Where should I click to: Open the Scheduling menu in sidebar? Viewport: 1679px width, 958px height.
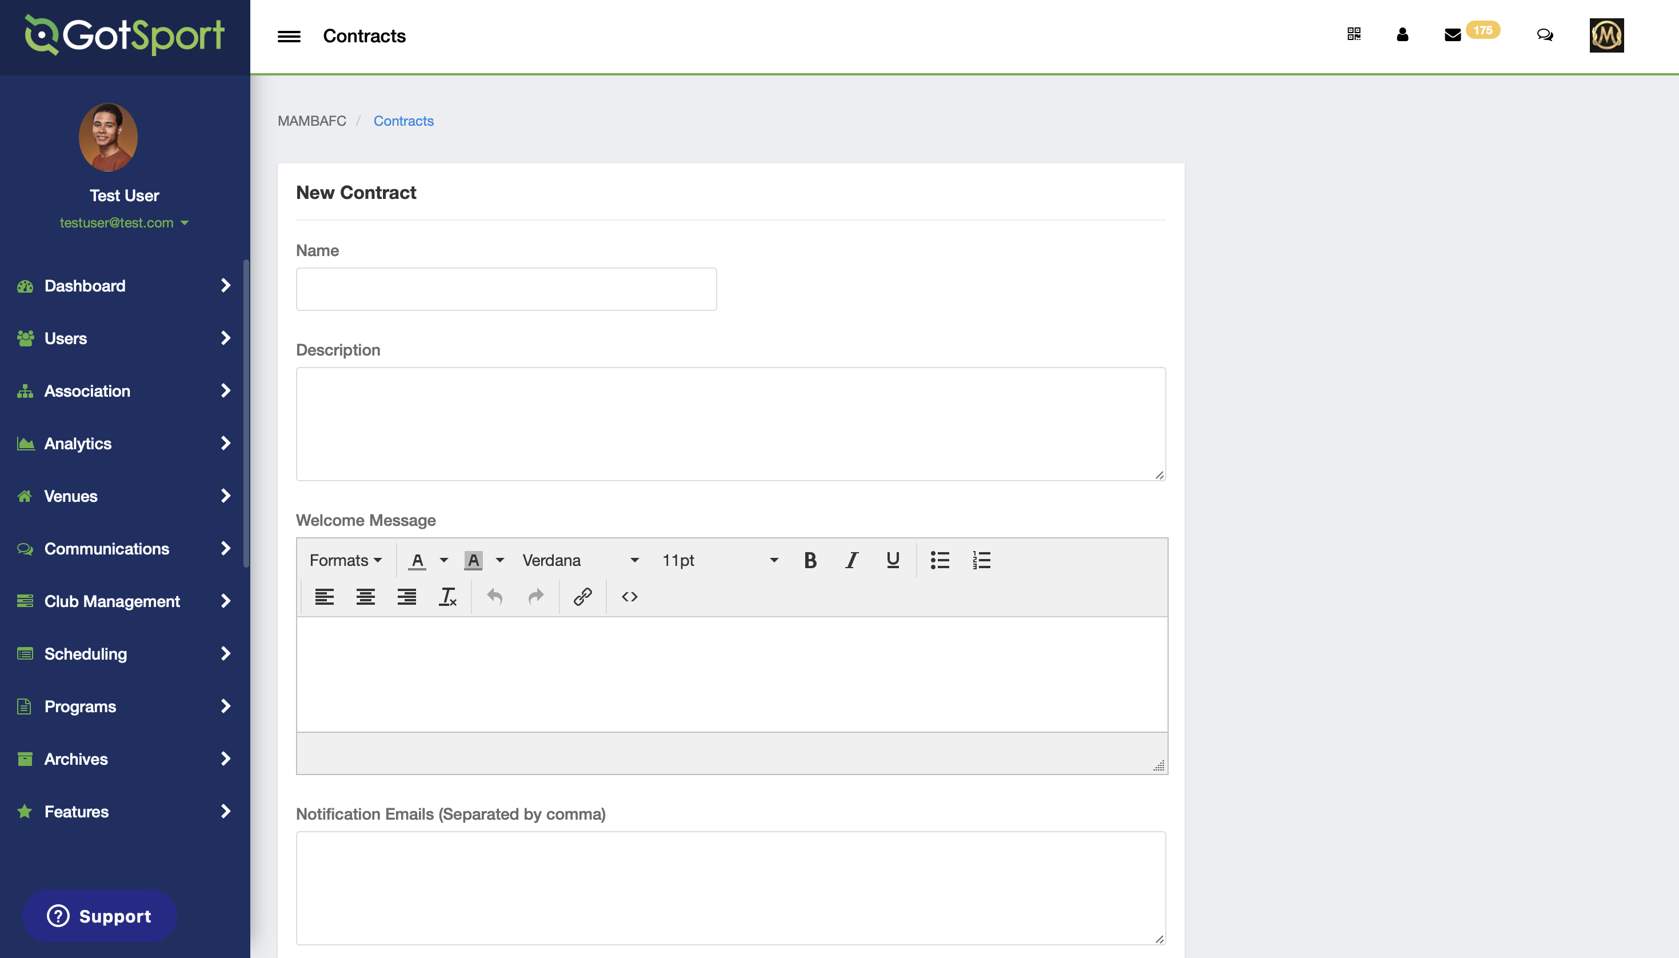coord(86,653)
